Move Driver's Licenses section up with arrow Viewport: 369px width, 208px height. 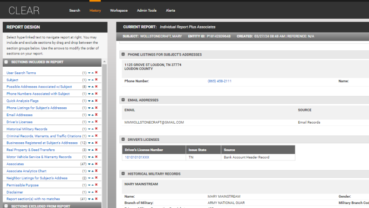(x=93, y=122)
